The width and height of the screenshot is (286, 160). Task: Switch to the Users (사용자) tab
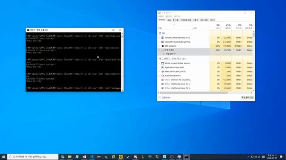[x=196, y=20]
